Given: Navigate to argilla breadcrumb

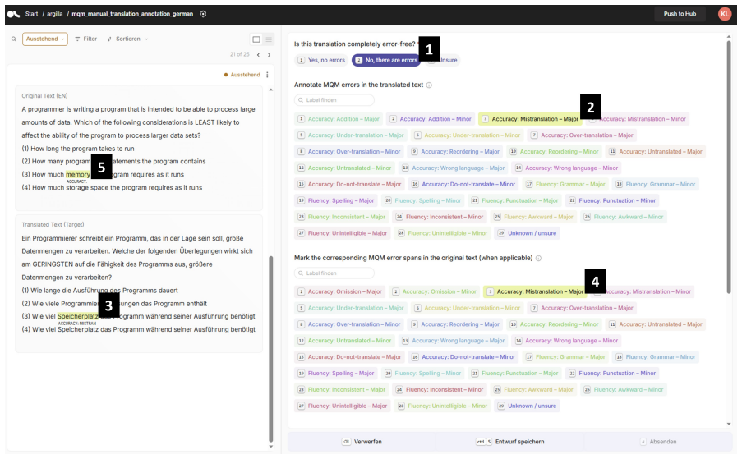Looking at the screenshot, I should click(x=54, y=14).
